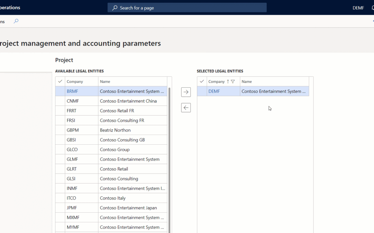Tick the row selector for FRRT

pos(60,111)
